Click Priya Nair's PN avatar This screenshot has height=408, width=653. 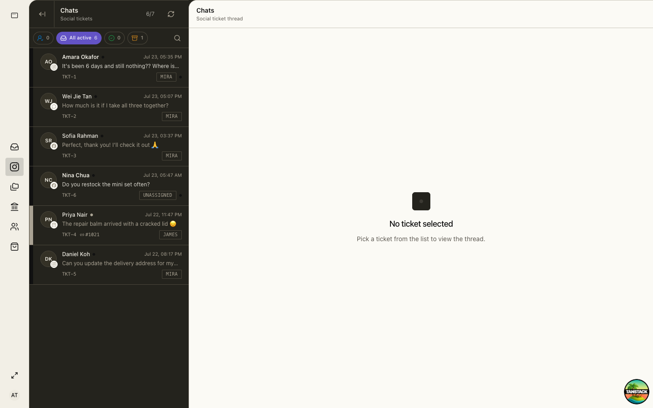49,219
